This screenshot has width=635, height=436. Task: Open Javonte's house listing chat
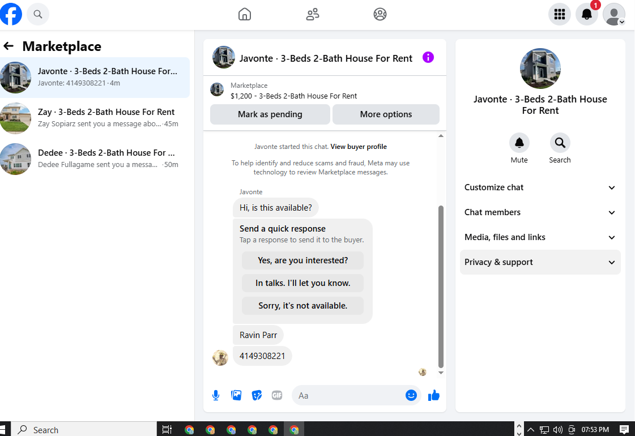(x=95, y=78)
